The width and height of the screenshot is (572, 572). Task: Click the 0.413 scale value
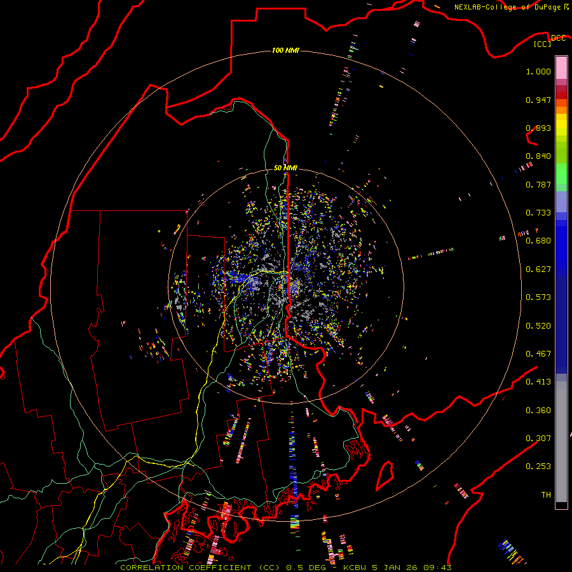[x=538, y=382]
